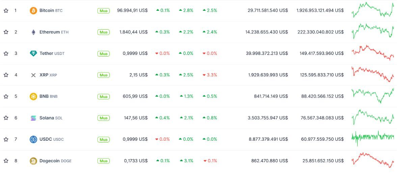Click the Mua button for Ethereum

pos(104,32)
